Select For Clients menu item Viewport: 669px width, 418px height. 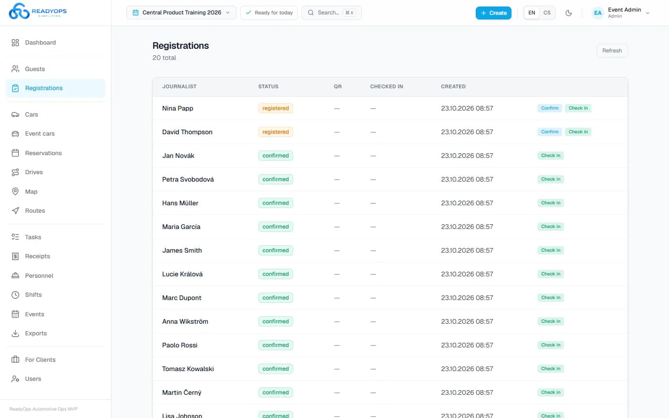click(x=56, y=360)
